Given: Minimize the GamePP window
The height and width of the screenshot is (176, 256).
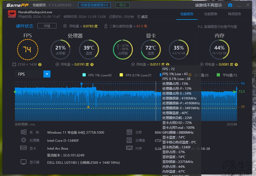Looking at the screenshot, I should pos(239,5).
